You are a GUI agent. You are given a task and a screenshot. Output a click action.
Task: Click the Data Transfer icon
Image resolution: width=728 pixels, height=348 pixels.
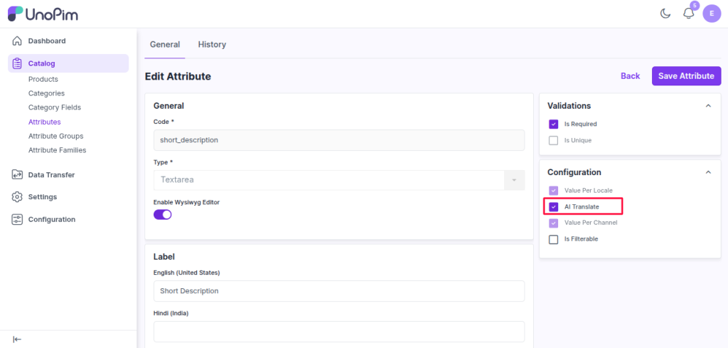click(x=17, y=175)
